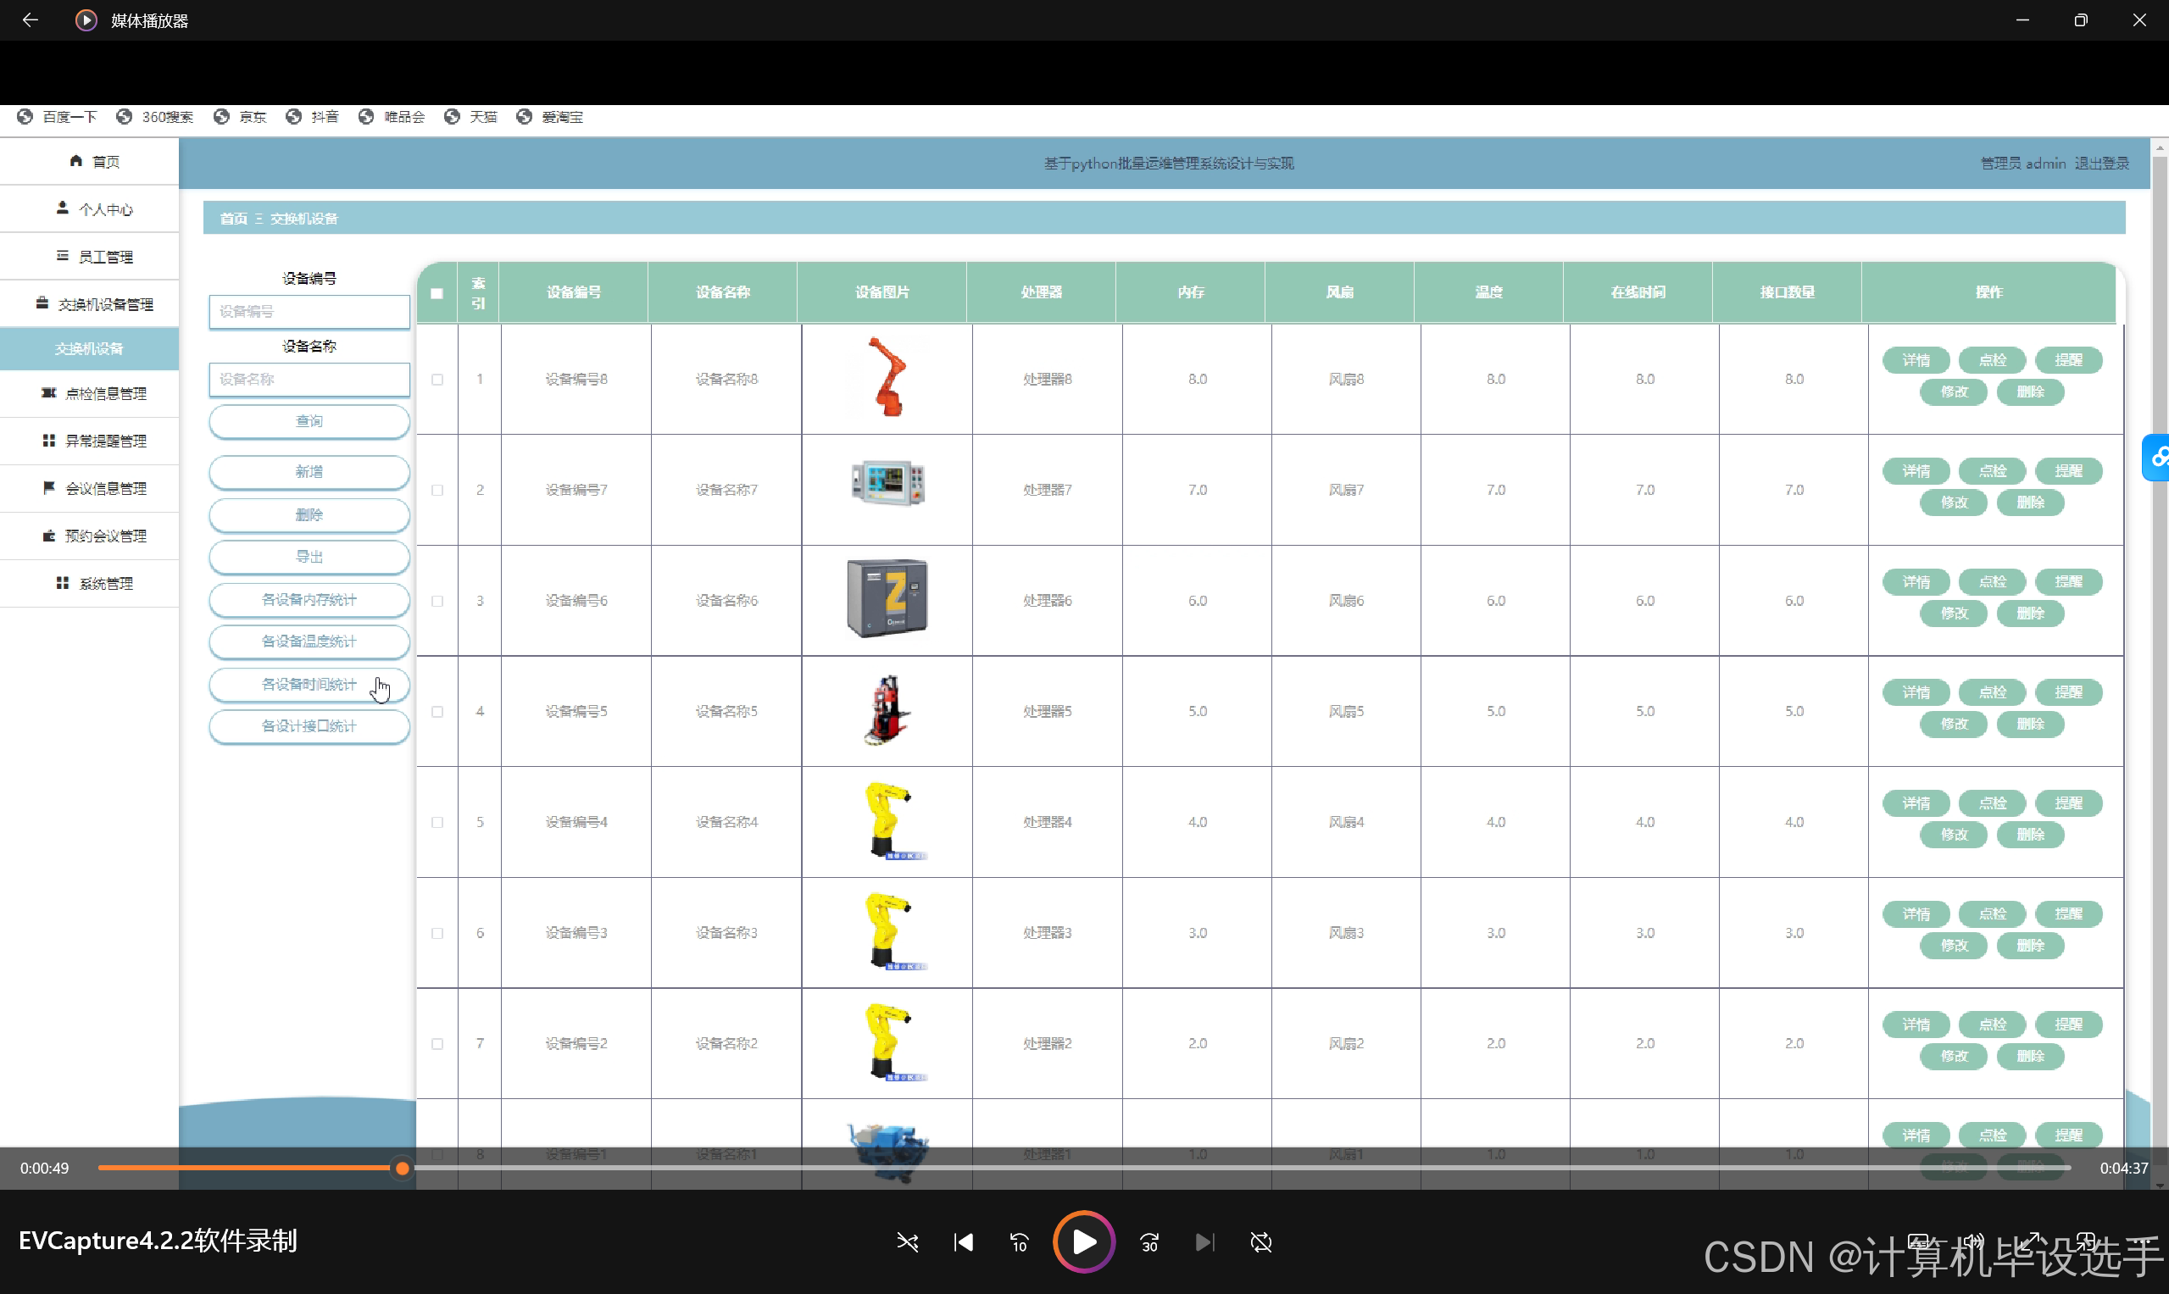Viewport: 2169px width, 1294px height.
Task: Expand 系统管理 sidebar menu
Action: (x=94, y=583)
